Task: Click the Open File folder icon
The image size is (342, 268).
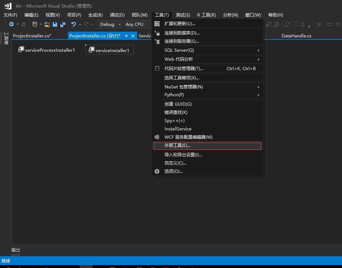Action: point(47,24)
